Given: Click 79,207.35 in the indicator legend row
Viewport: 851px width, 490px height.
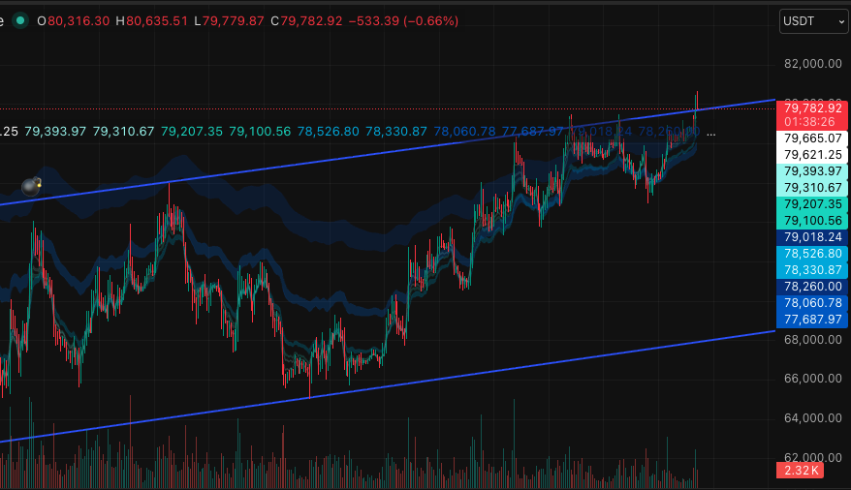Looking at the screenshot, I should point(192,132).
